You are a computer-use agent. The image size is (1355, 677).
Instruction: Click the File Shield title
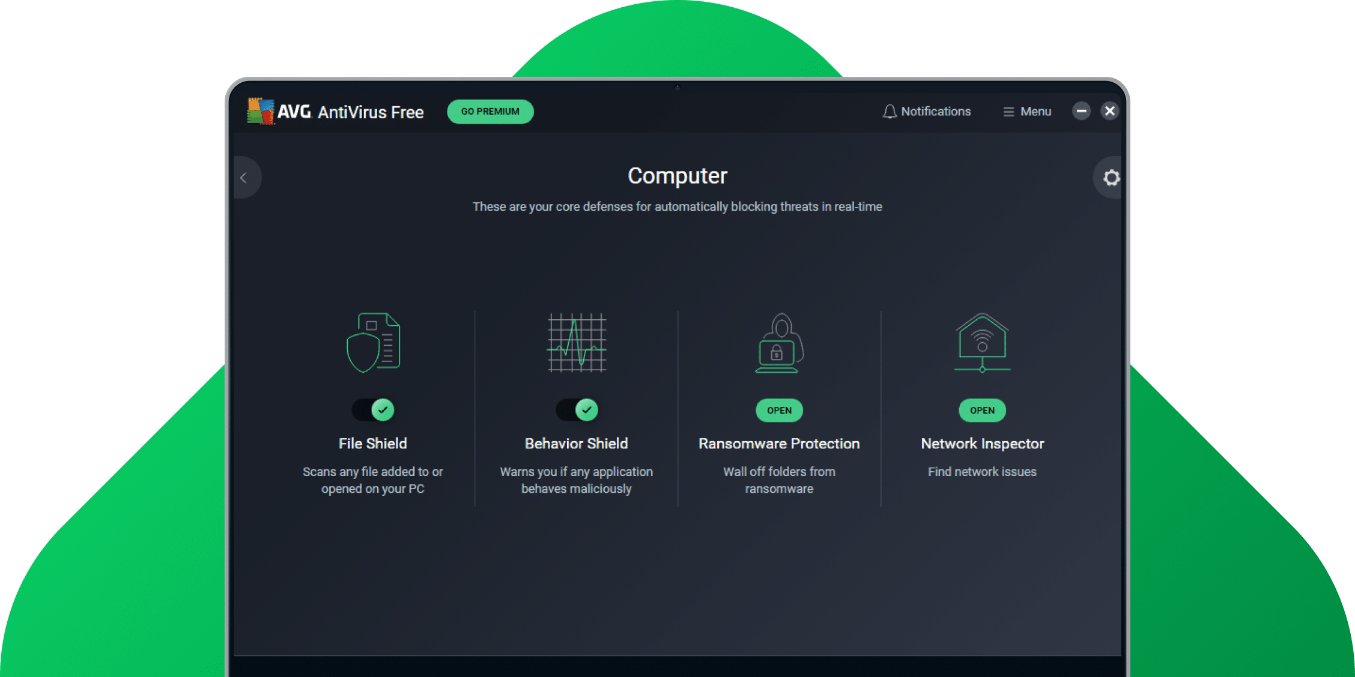(x=373, y=444)
